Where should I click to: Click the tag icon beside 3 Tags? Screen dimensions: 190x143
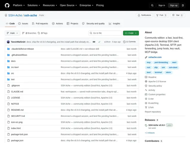coord(39,33)
